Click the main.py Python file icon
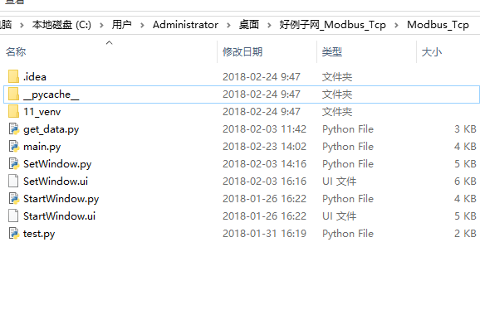Screen dimensions: 480x310 [x=14, y=146]
